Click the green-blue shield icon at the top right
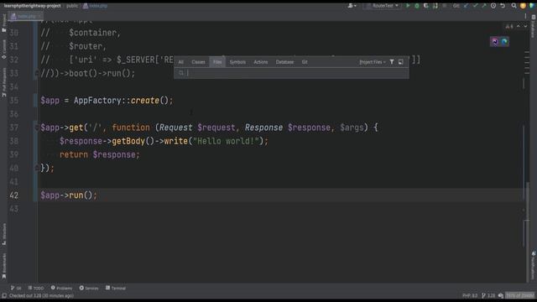Viewport: 537px width, 302px height. click(532, 6)
